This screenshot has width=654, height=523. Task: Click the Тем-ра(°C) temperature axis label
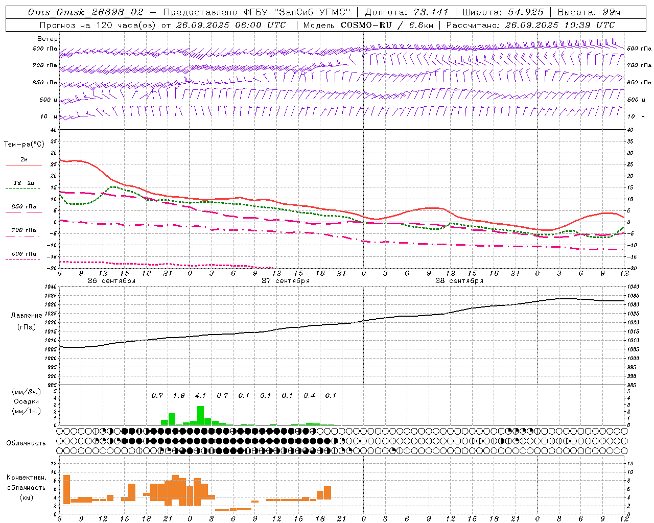coord(24,145)
